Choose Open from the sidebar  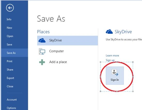click(x=10, y=36)
